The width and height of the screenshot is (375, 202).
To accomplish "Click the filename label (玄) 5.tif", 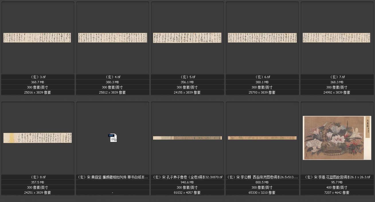I will pos(187,77).
